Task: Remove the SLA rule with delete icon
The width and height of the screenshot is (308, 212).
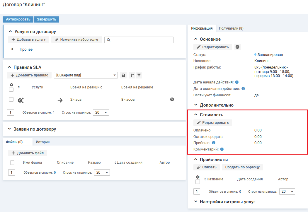Action: (172, 100)
